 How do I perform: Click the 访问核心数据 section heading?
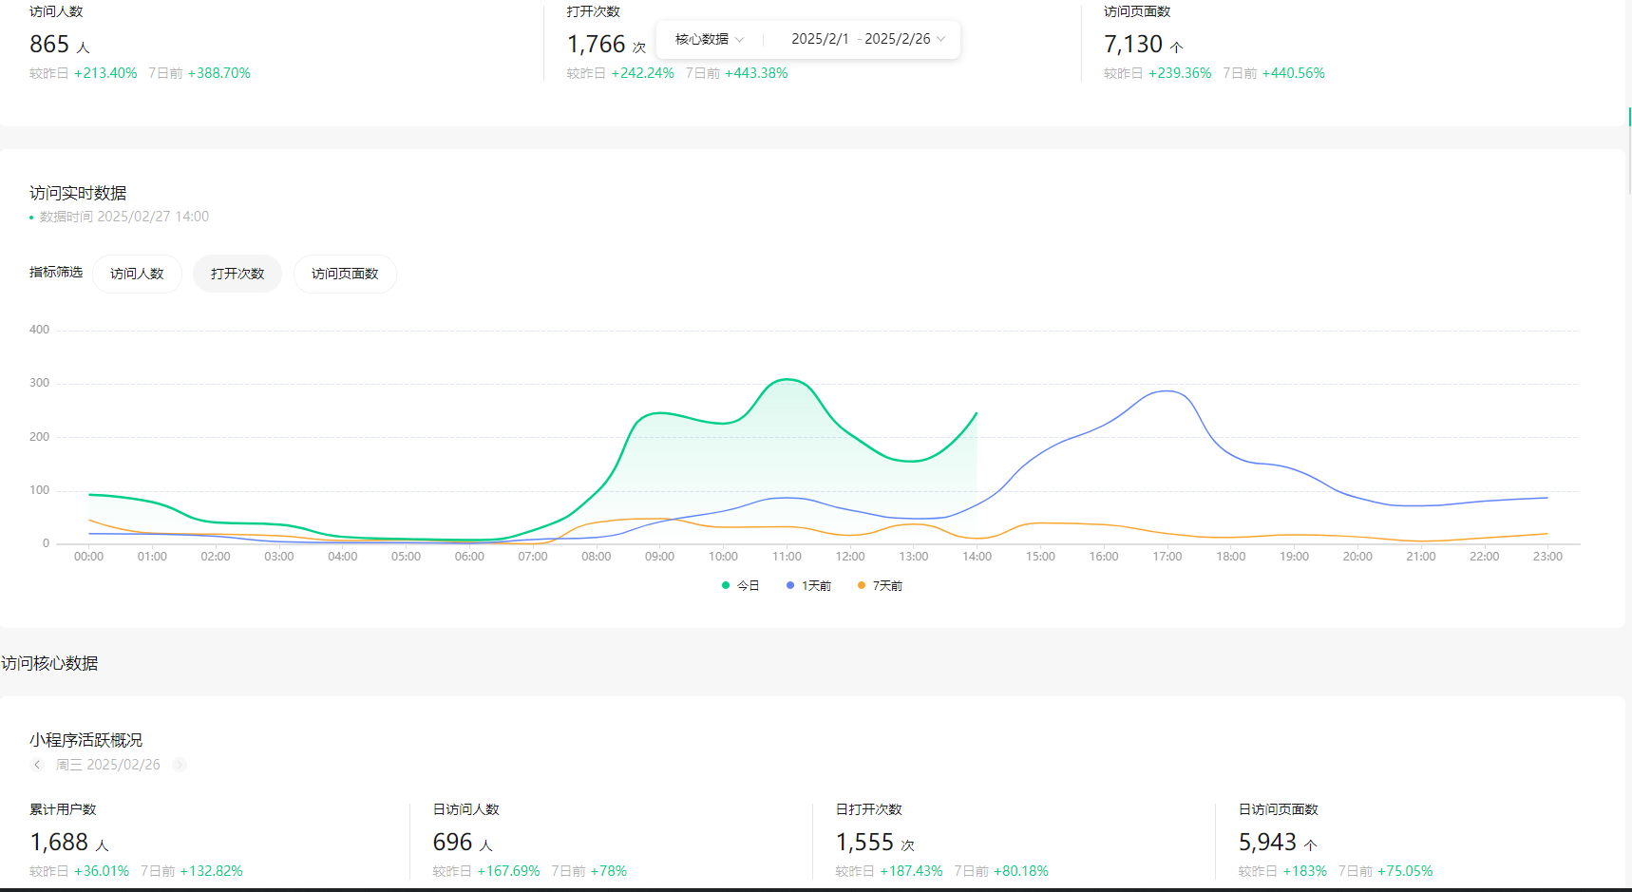tap(49, 663)
